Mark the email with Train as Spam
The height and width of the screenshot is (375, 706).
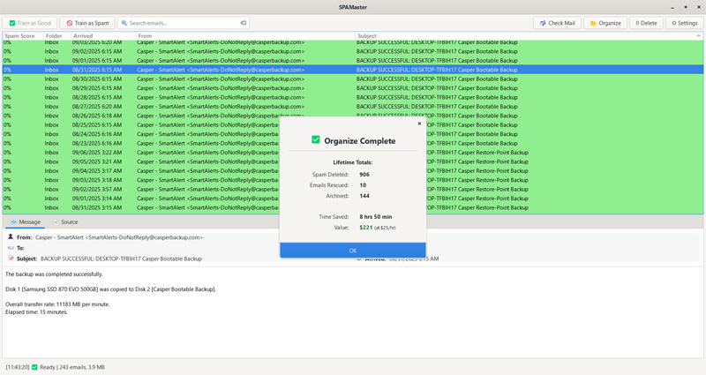87,23
